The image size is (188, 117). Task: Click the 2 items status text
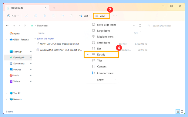pos(9,112)
